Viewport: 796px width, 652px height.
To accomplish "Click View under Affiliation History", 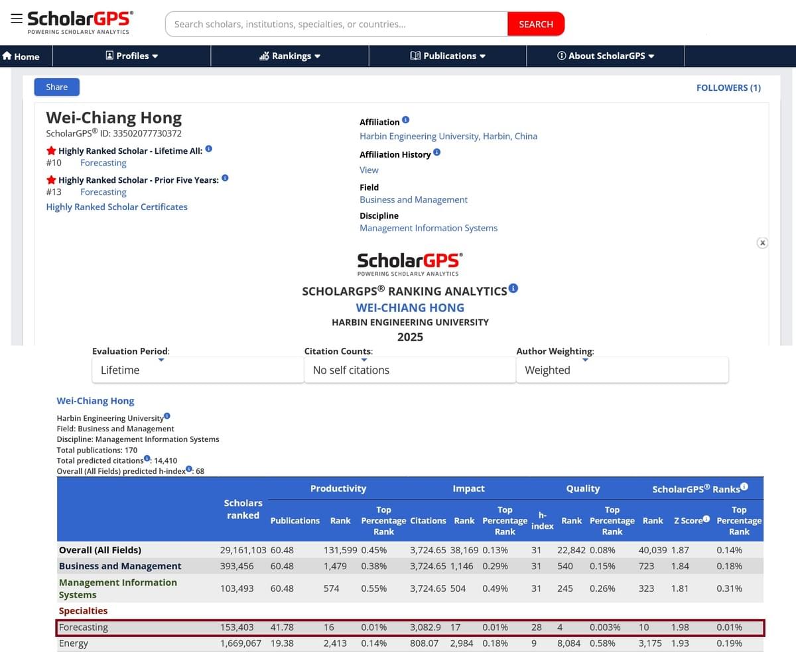I will coord(369,170).
